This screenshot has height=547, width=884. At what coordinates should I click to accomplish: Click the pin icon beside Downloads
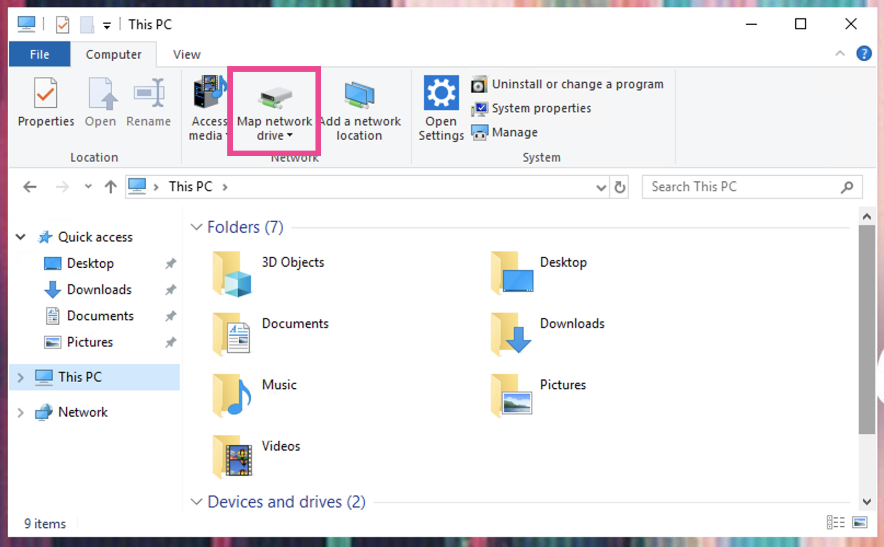(171, 290)
